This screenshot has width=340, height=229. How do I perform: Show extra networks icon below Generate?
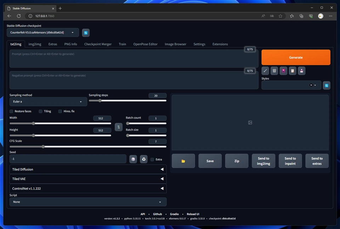[x=283, y=71]
